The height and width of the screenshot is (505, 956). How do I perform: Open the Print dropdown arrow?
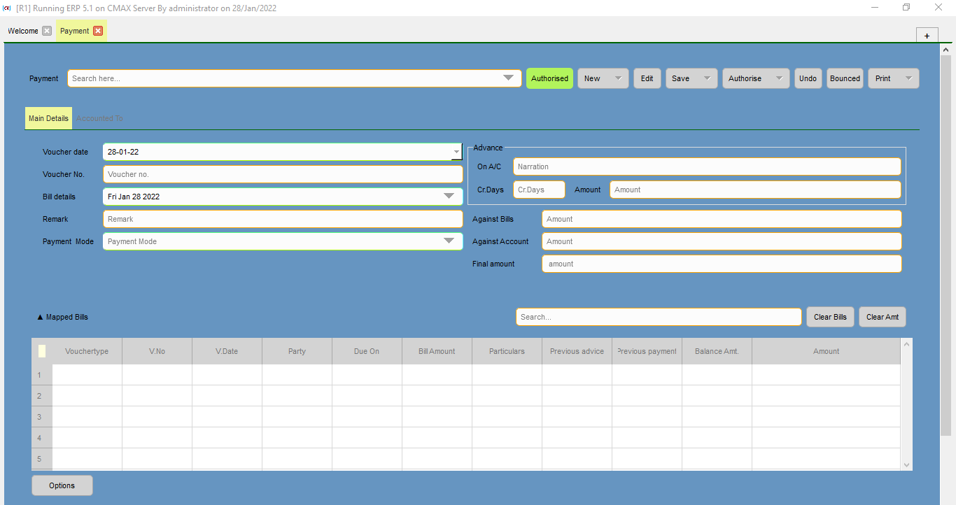pos(908,78)
